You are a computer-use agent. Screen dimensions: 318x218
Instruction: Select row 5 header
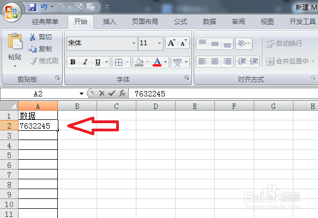[9, 155]
